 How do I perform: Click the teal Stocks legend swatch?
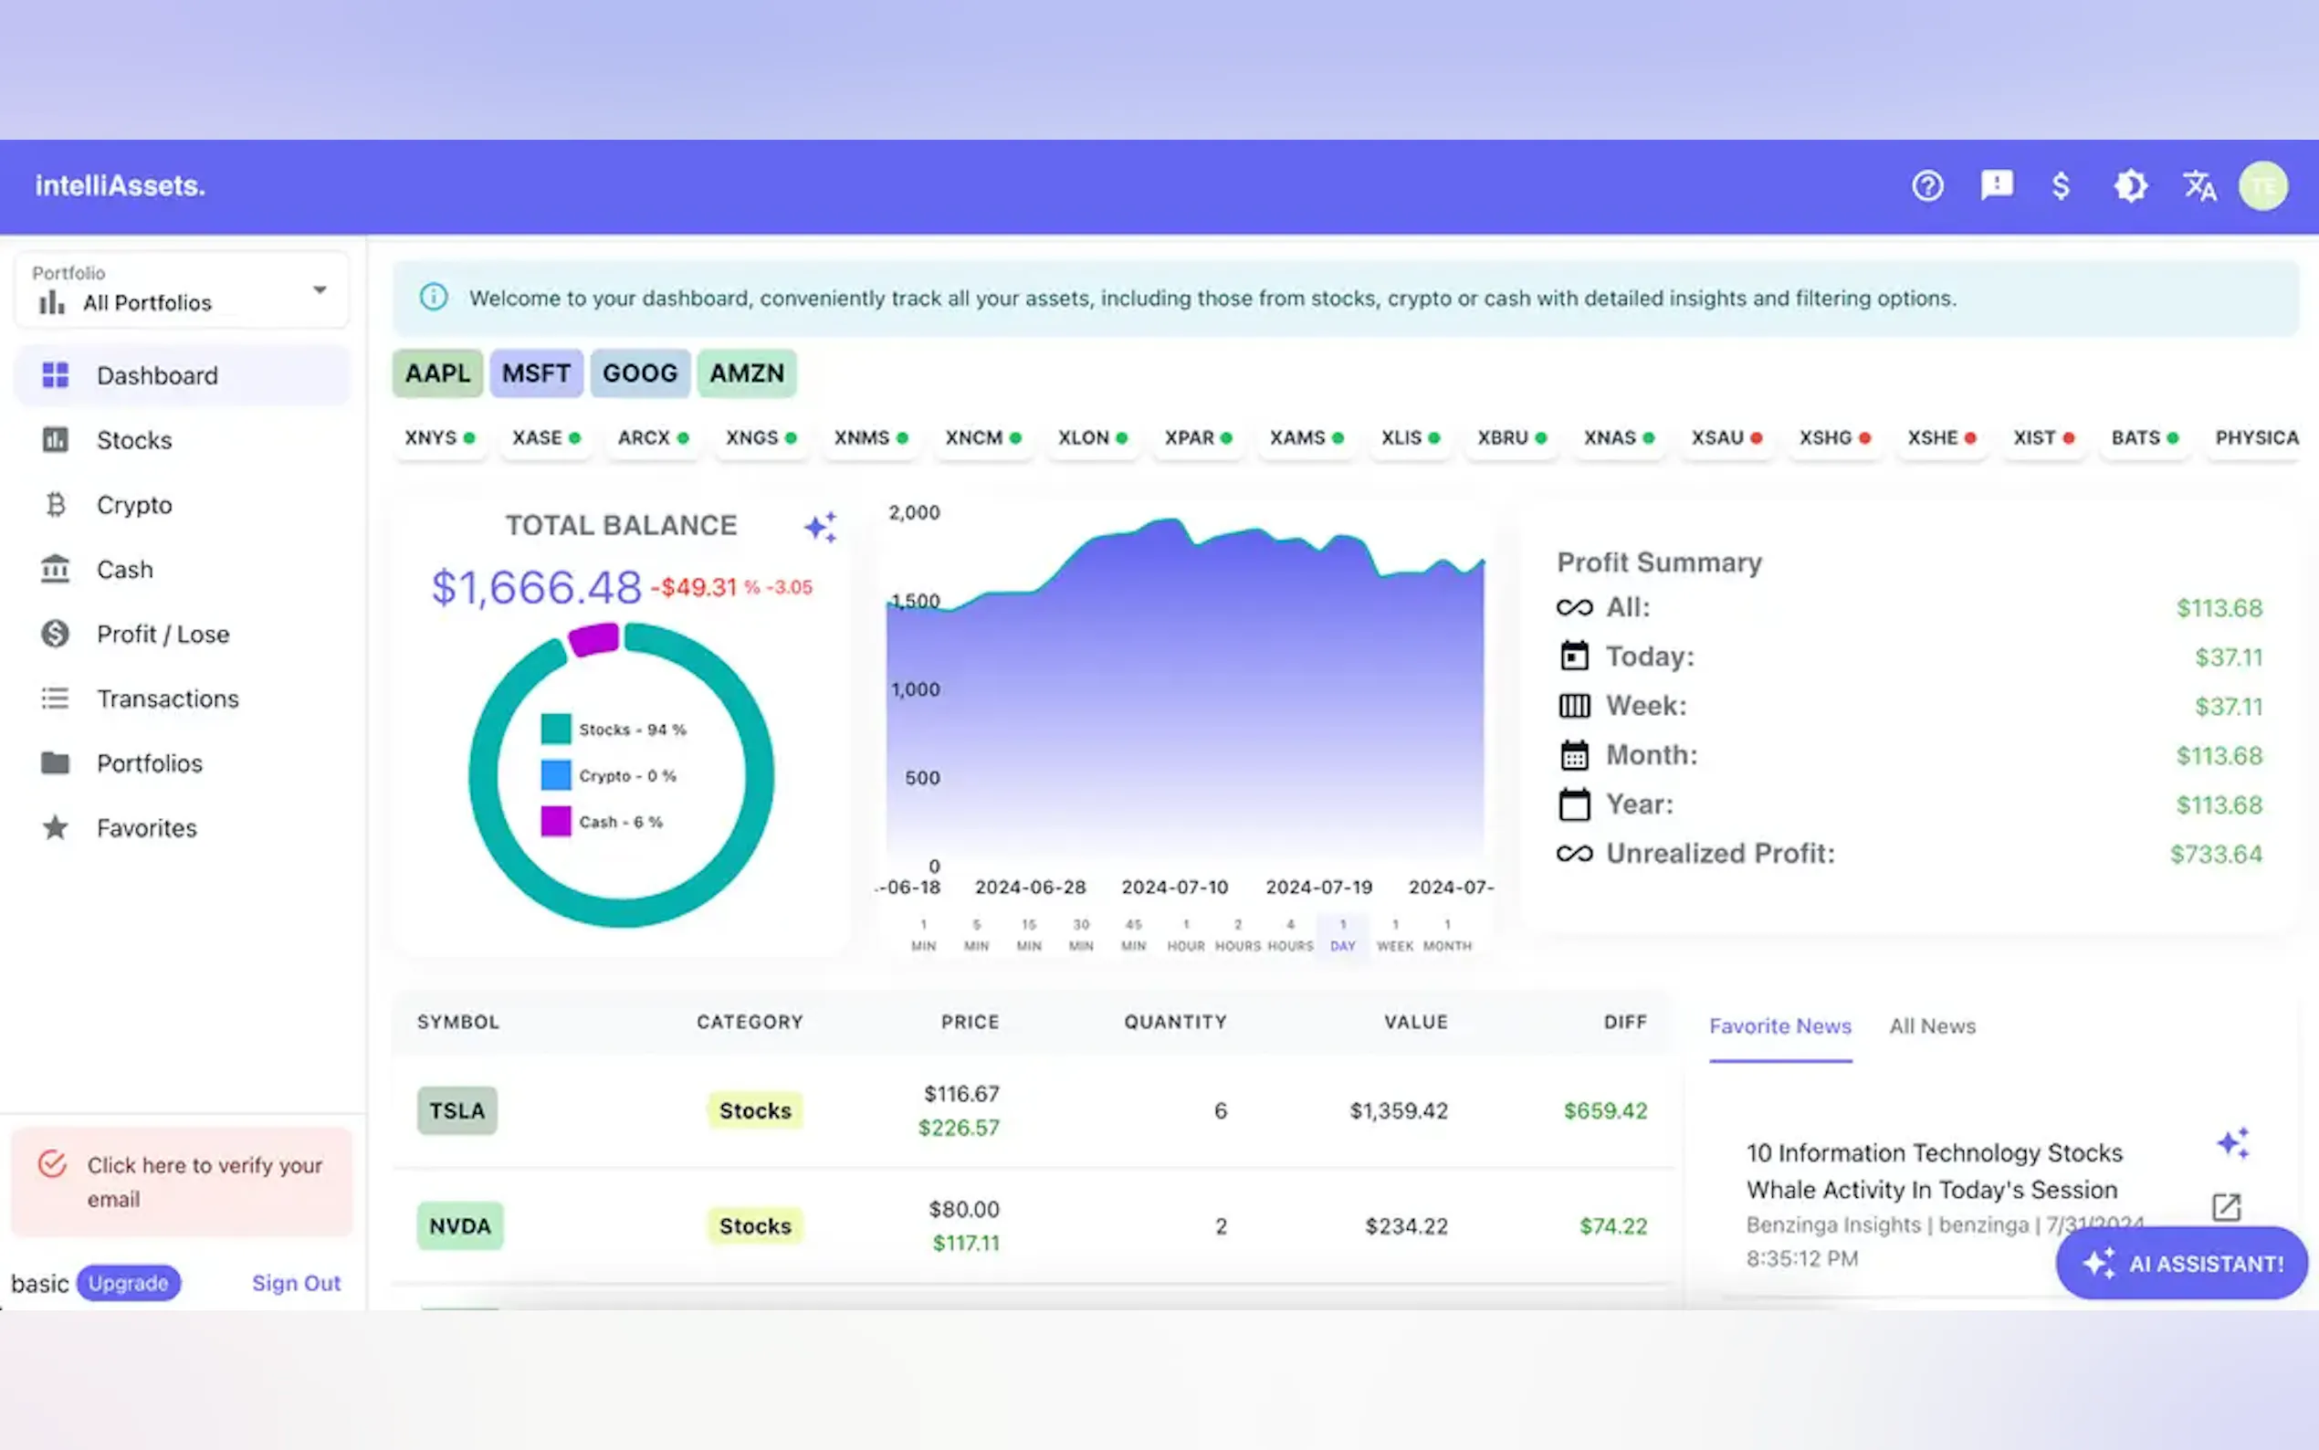pyautogui.click(x=555, y=729)
